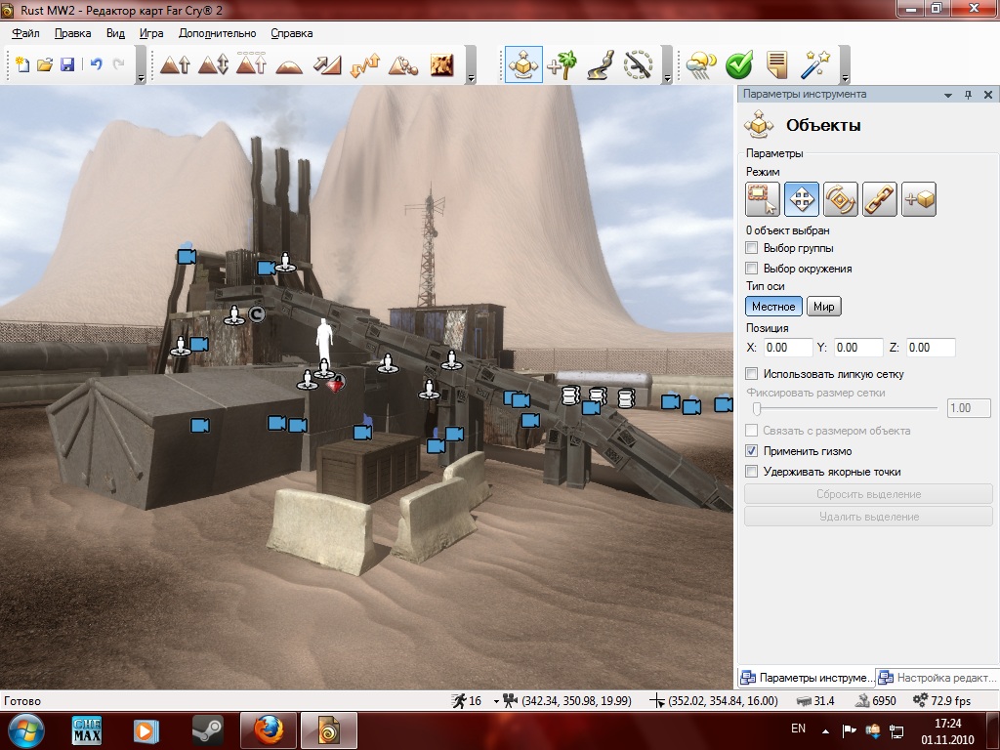This screenshot has height=750, width=1000.
Task: Click the Z position input field
Action: [931, 348]
